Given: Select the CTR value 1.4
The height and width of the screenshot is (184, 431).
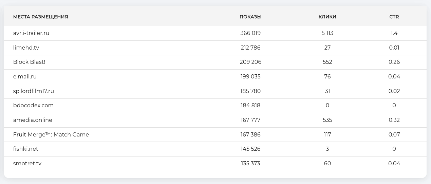Looking at the screenshot, I should coord(394,33).
